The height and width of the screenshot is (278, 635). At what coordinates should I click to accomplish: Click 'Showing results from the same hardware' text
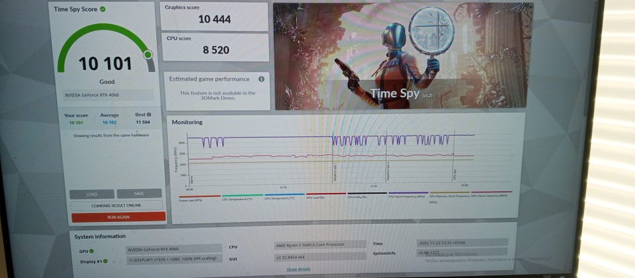pos(111,135)
